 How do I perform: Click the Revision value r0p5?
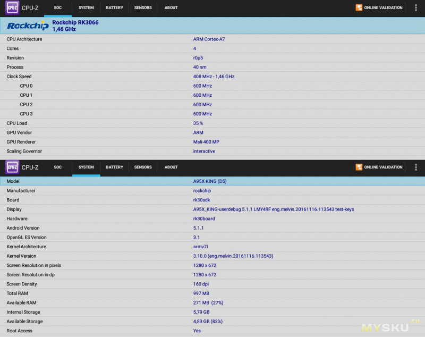[x=198, y=58]
